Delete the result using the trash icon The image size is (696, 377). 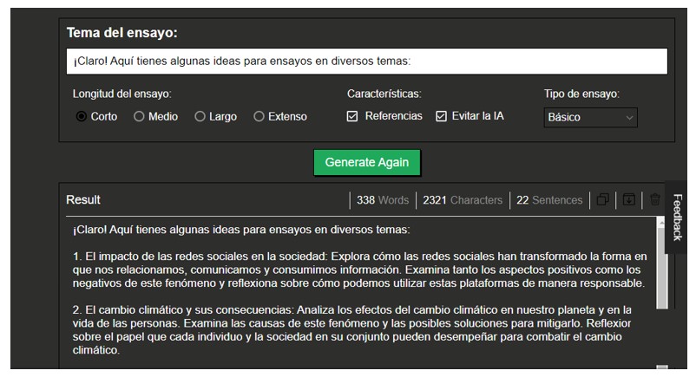pyautogui.click(x=655, y=200)
